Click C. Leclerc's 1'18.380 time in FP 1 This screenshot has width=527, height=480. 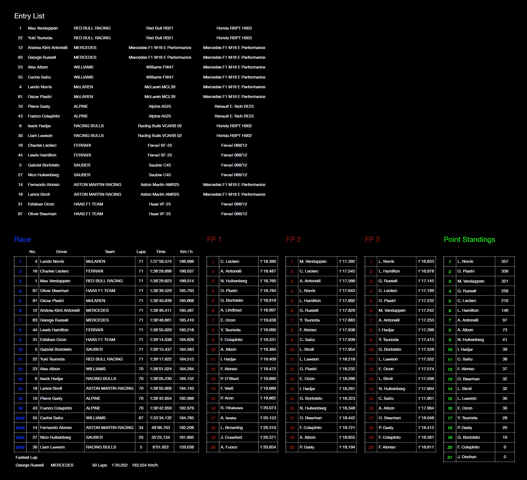point(268,261)
